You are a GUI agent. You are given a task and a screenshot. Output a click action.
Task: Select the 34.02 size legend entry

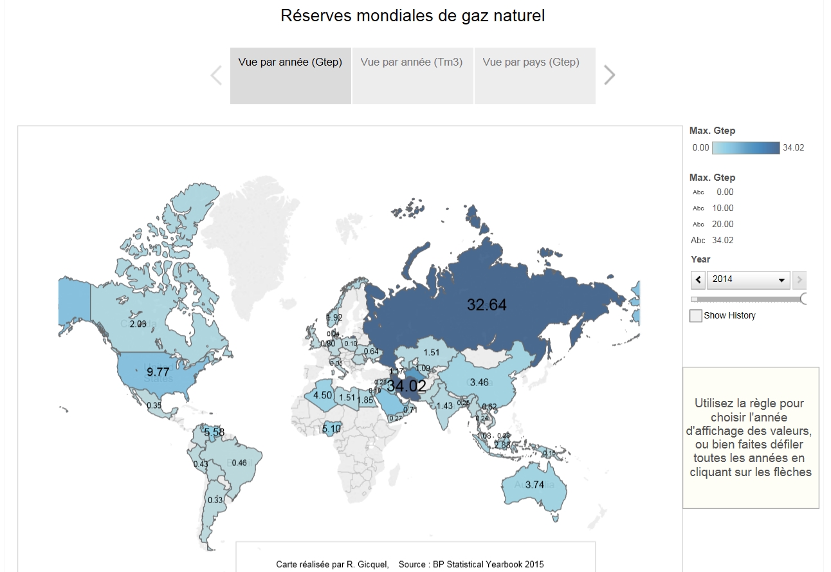713,240
